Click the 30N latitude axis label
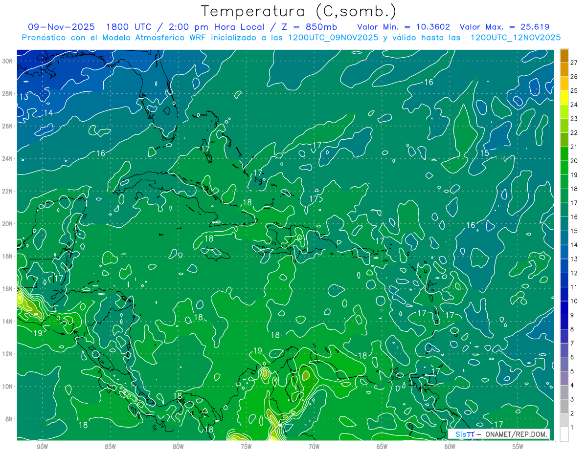 (x=7, y=61)
